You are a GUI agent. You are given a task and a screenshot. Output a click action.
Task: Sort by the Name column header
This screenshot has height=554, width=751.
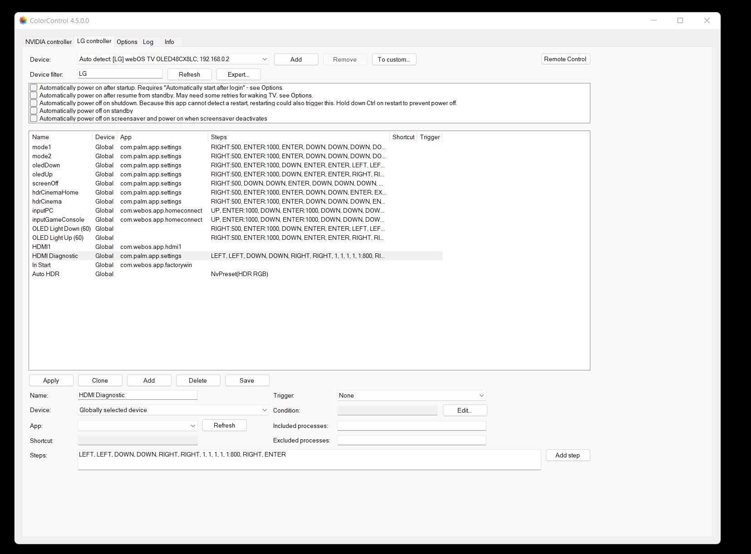tap(61, 137)
